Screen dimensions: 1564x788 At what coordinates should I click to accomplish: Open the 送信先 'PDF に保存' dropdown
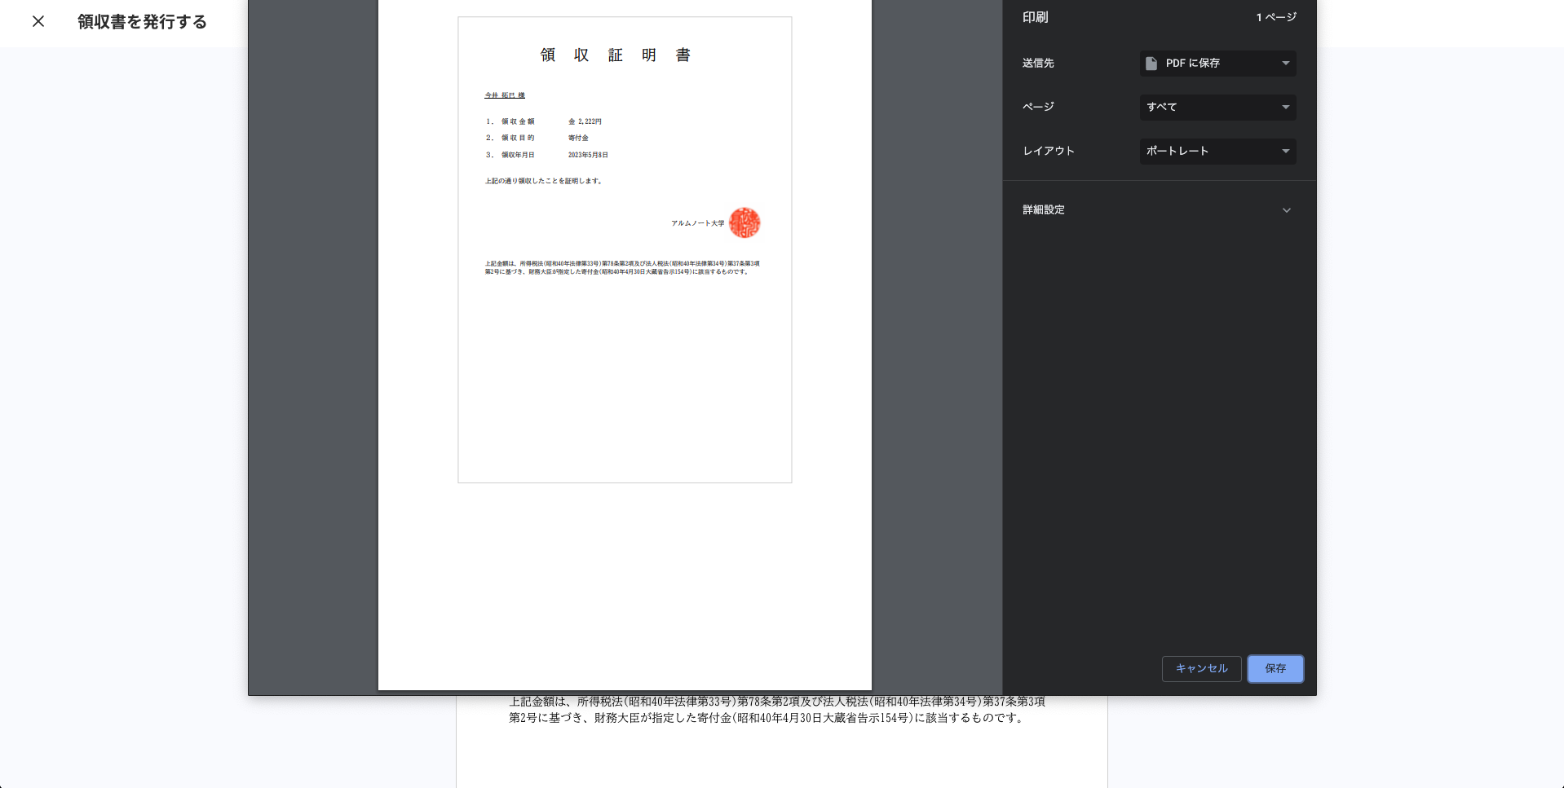(x=1217, y=64)
